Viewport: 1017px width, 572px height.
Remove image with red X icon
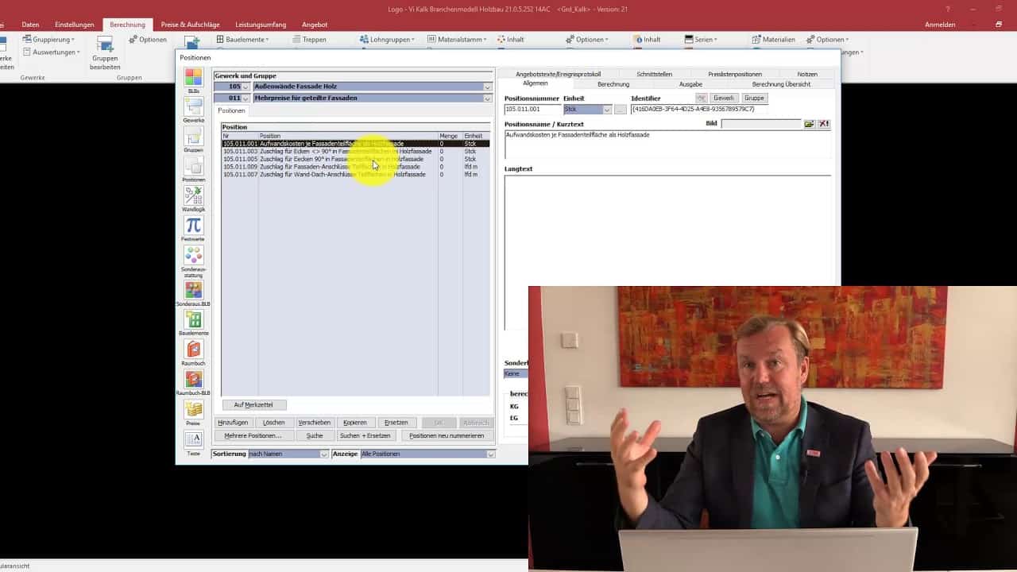[824, 124]
